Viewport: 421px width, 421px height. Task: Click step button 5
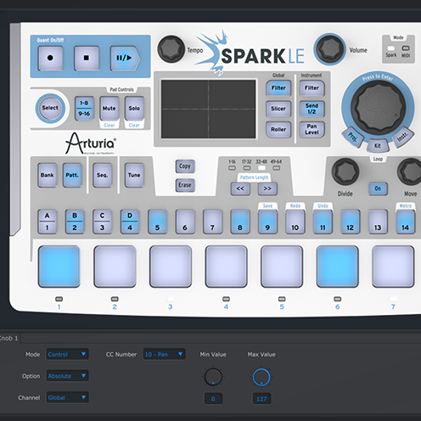point(158,222)
